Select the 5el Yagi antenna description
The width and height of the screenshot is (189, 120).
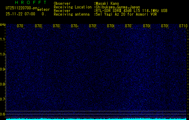[126, 14]
